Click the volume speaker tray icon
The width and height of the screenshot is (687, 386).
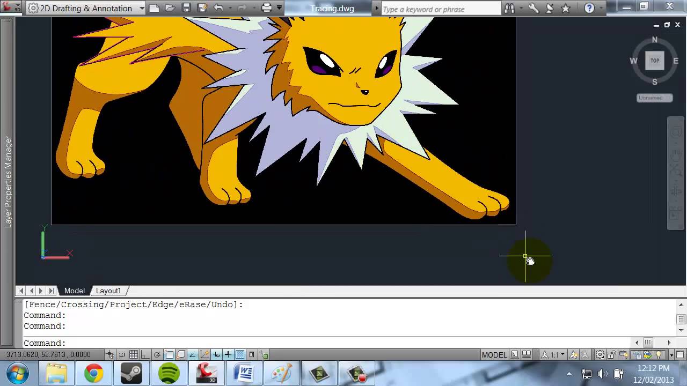[603, 374]
